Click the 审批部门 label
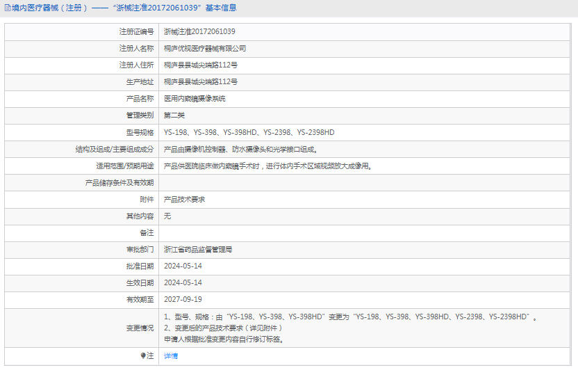Viewport: 578px width, 368px height. 140,250
